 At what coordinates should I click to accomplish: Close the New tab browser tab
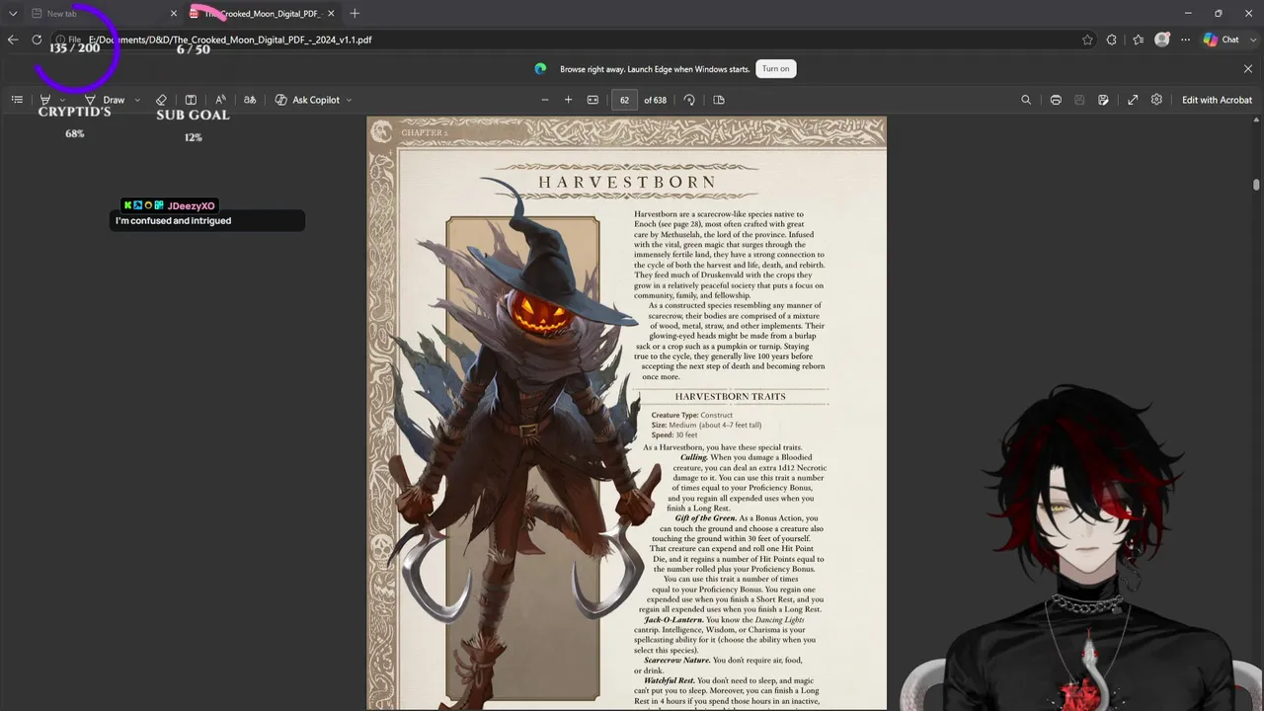coord(174,14)
